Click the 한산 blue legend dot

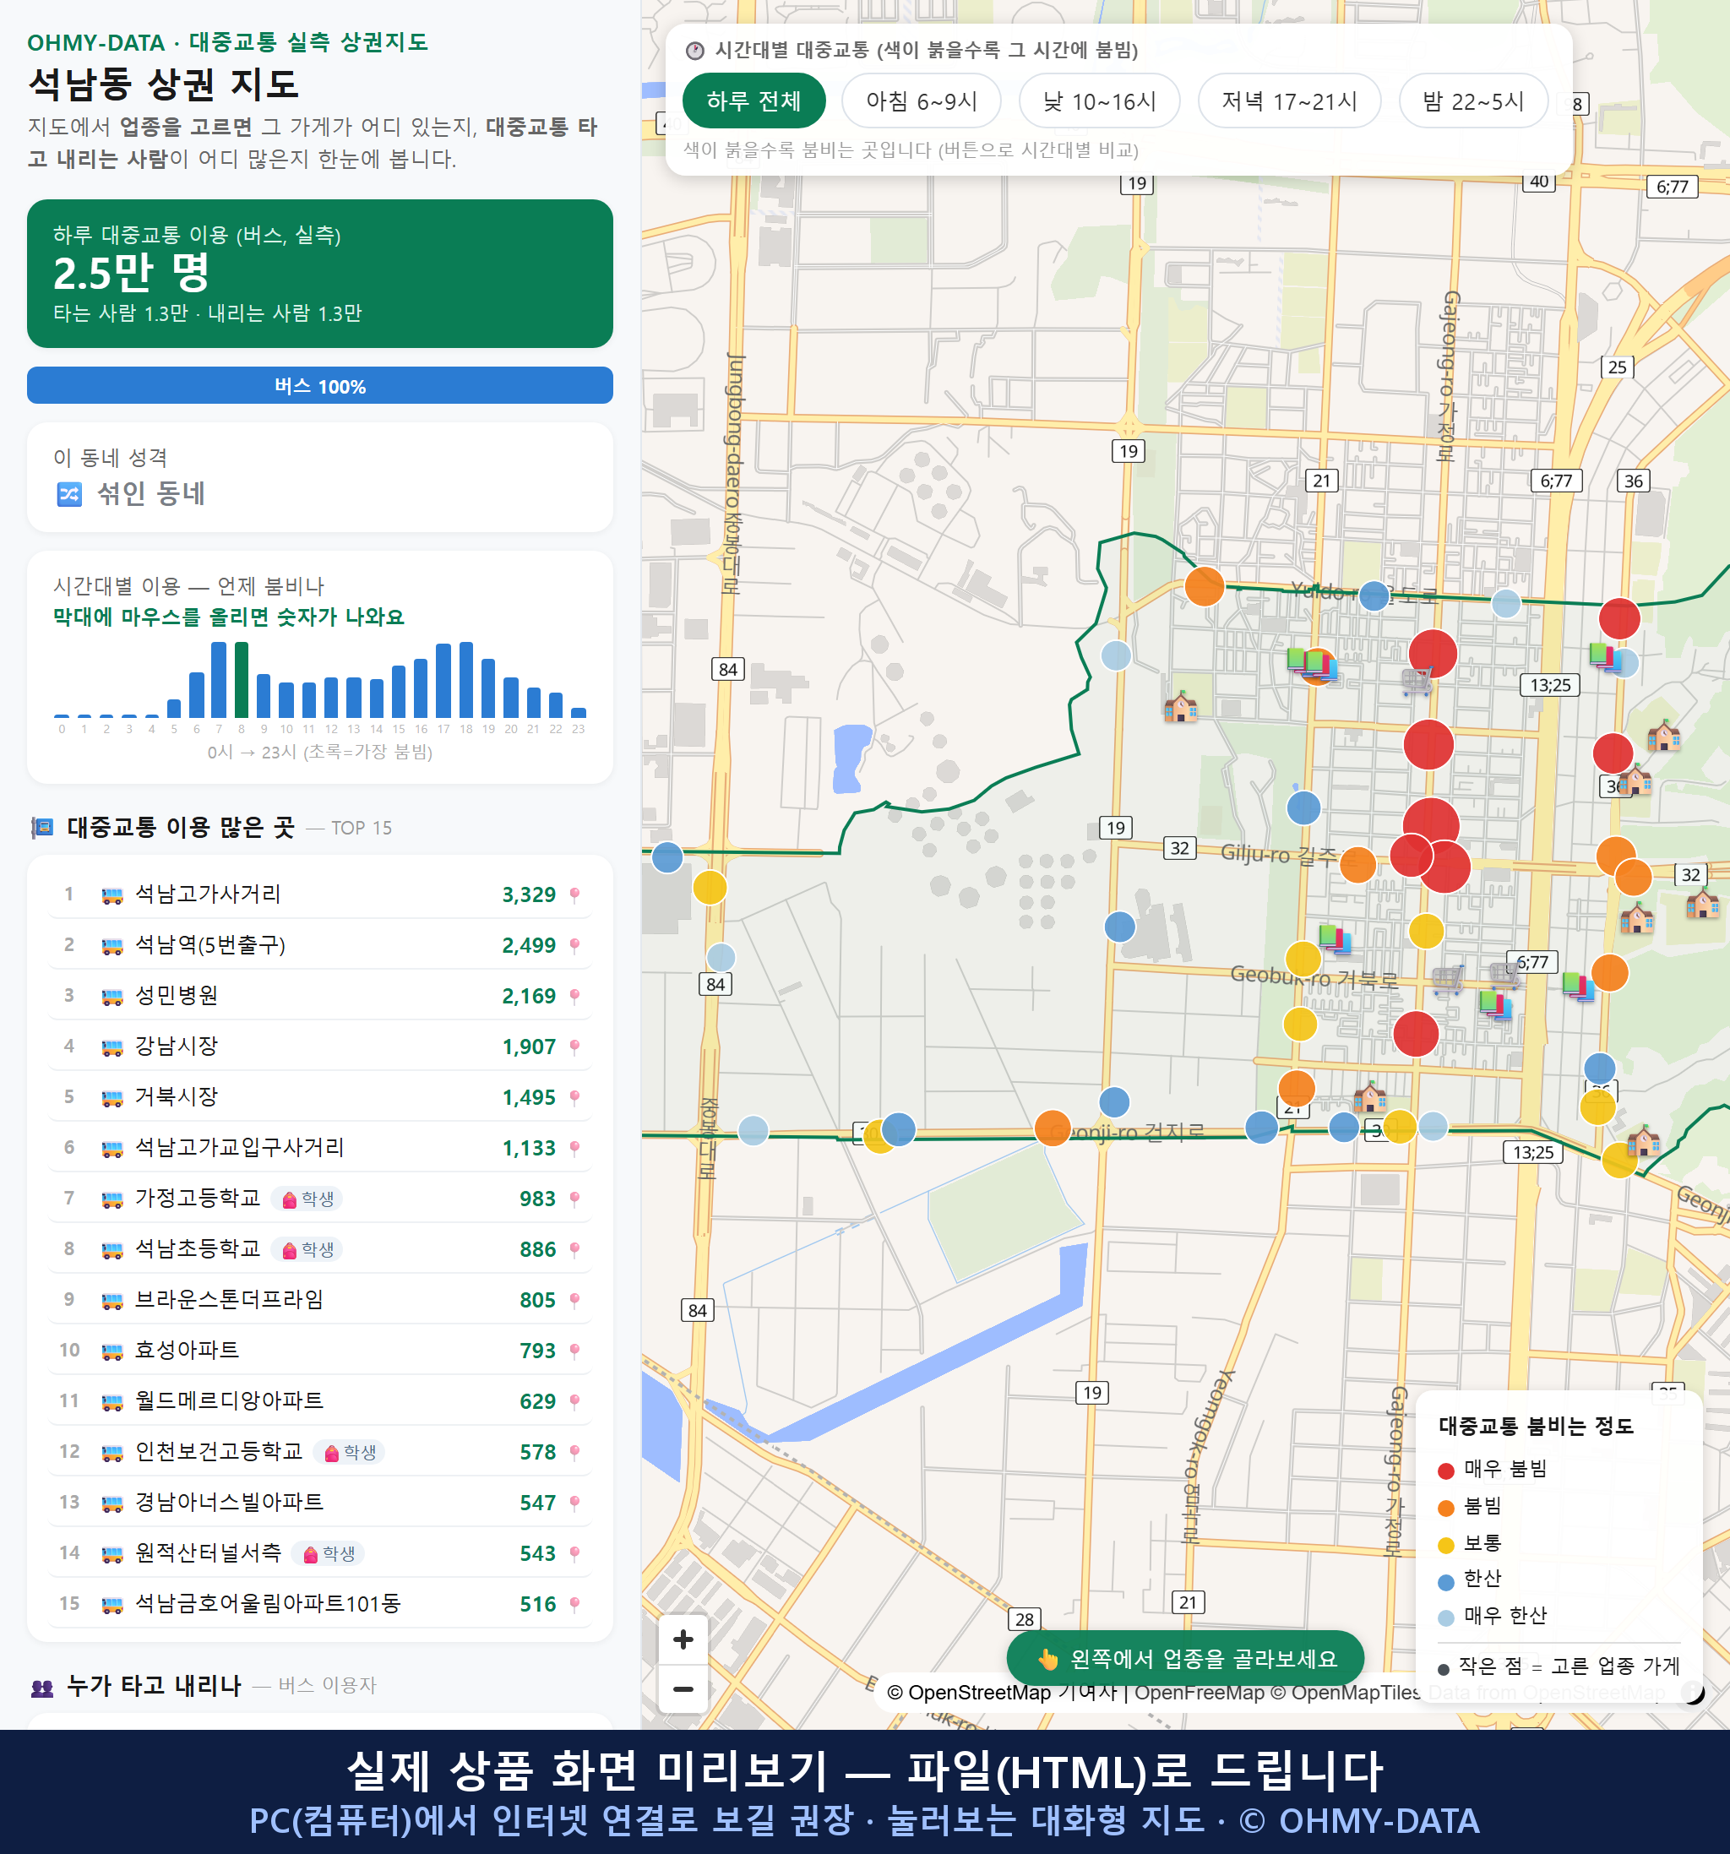click(x=1446, y=1582)
